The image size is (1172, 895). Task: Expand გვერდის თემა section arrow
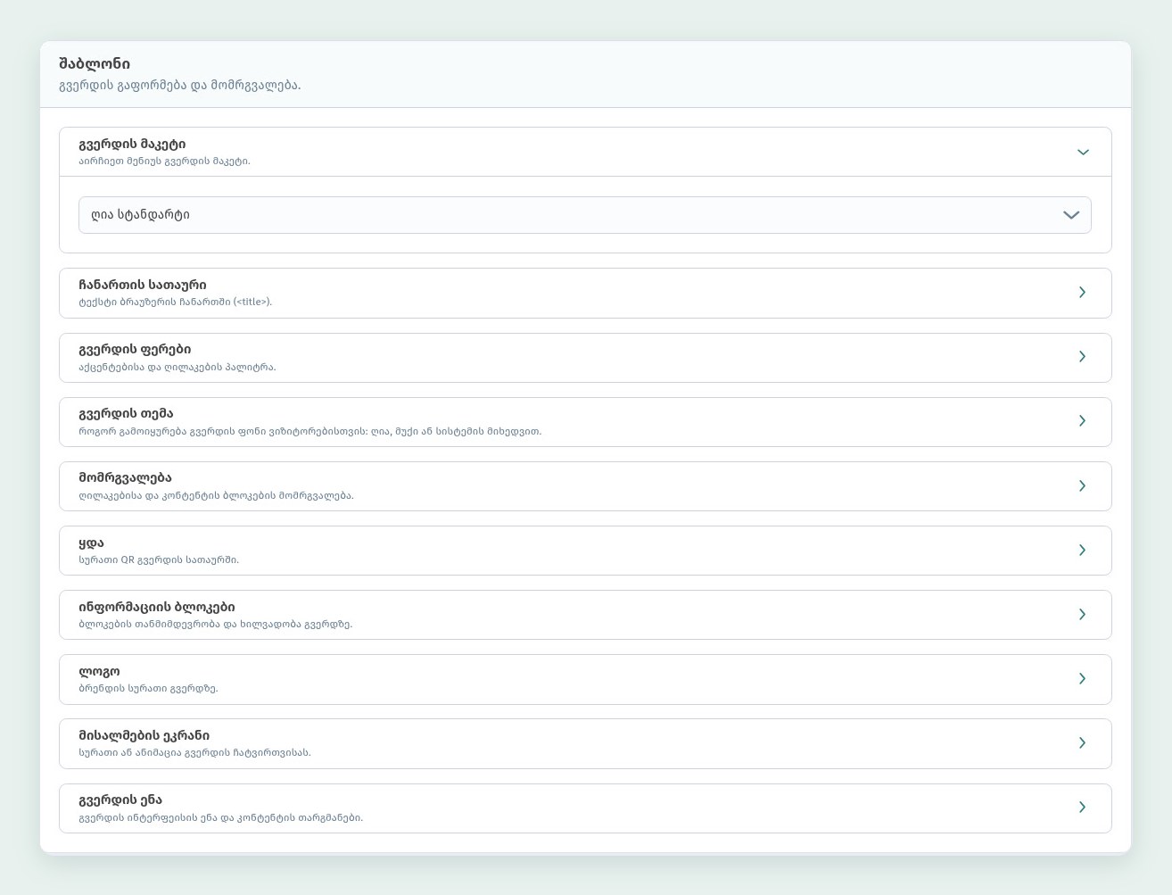pyautogui.click(x=1082, y=421)
